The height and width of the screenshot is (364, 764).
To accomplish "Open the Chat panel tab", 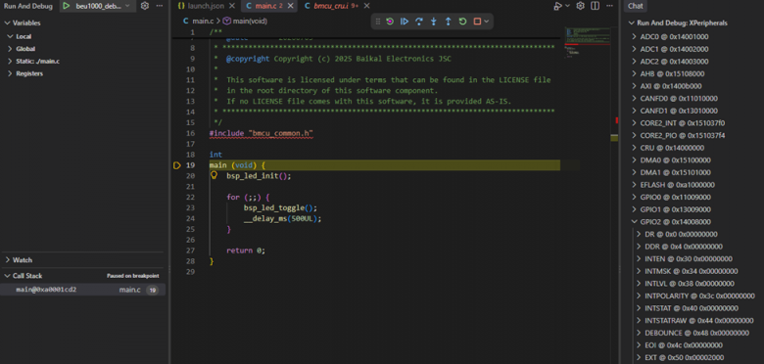I will 636,6.
